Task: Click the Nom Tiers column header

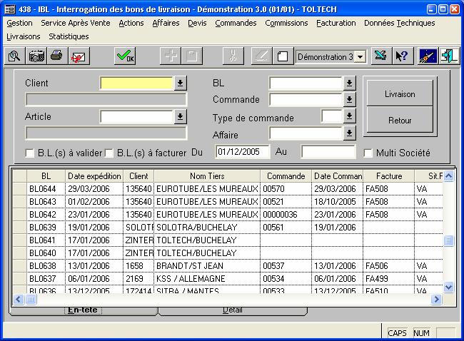Action: click(207, 176)
